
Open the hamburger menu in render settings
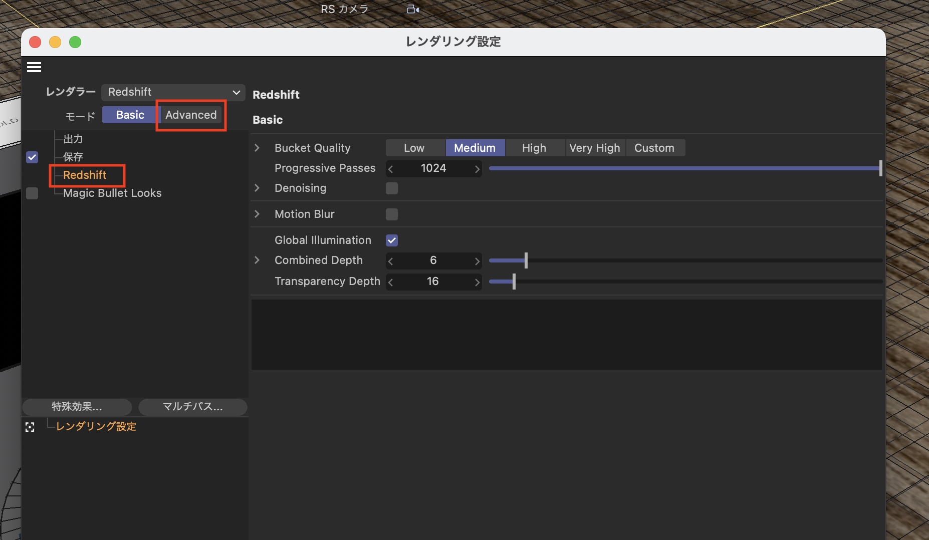click(34, 67)
